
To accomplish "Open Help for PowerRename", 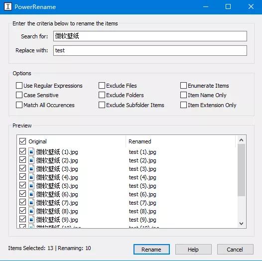I will (193, 250).
